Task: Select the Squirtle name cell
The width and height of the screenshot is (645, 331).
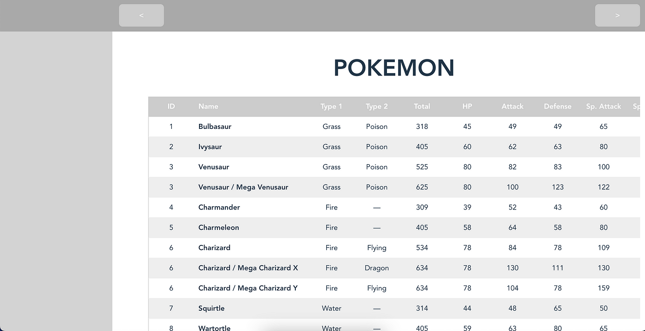Action: point(211,308)
